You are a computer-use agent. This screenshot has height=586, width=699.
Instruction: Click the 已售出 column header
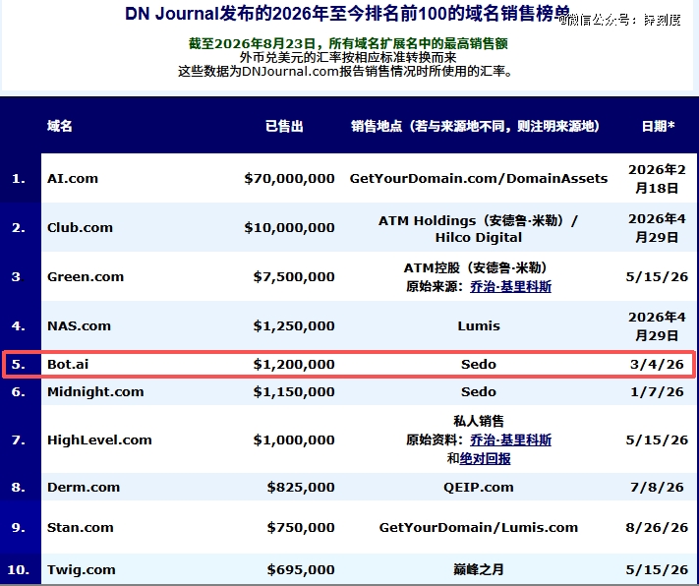(284, 126)
